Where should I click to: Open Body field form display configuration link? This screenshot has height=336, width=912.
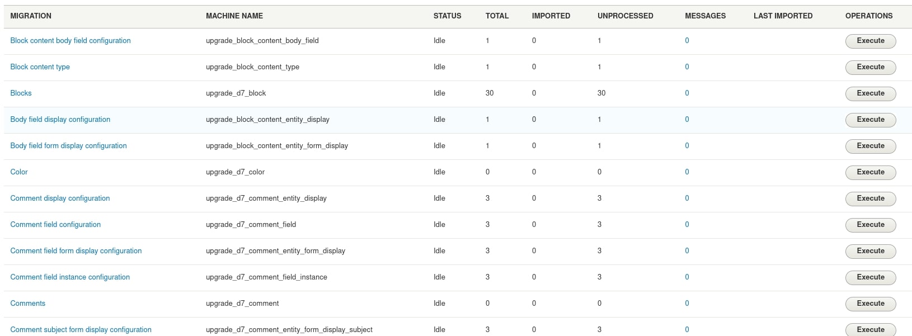[x=68, y=146]
